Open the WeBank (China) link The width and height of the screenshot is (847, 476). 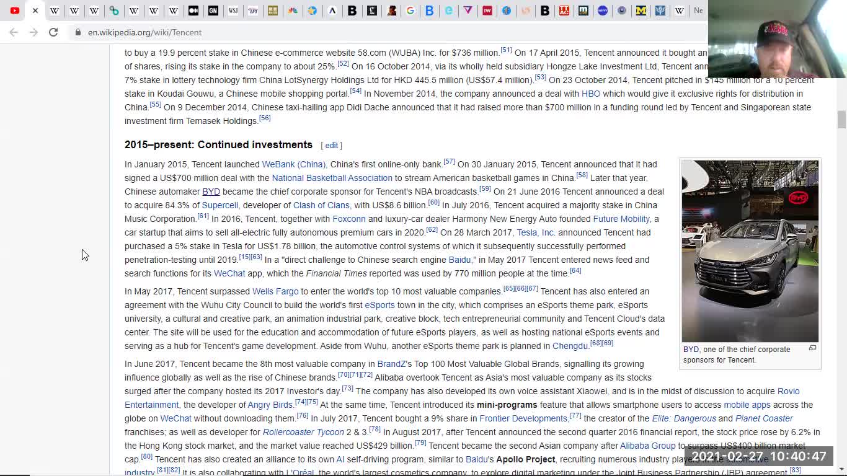click(x=293, y=164)
